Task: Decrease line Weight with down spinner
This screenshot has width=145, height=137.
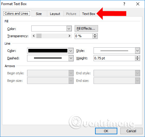Action: [137, 59]
